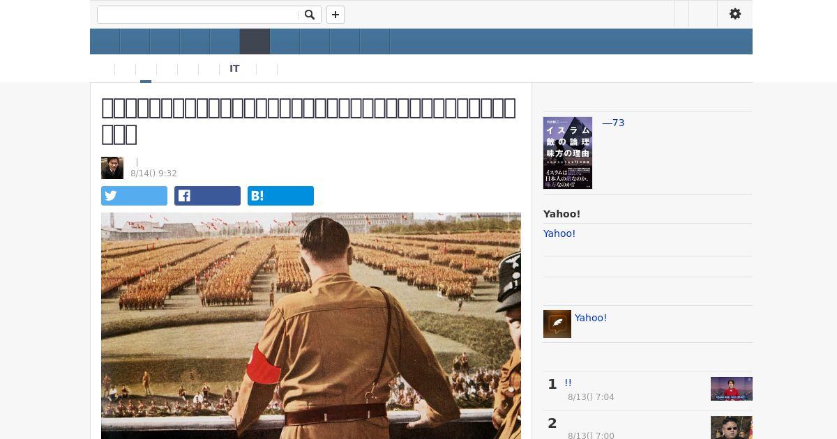Screen dimensions: 837x439
Task: Click the brown feather icon thumbnail
Action: pos(557,324)
